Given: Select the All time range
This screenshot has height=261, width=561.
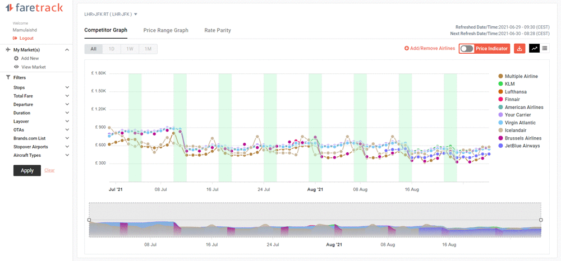Looking at the screenshot, I should tap(93, 49).
